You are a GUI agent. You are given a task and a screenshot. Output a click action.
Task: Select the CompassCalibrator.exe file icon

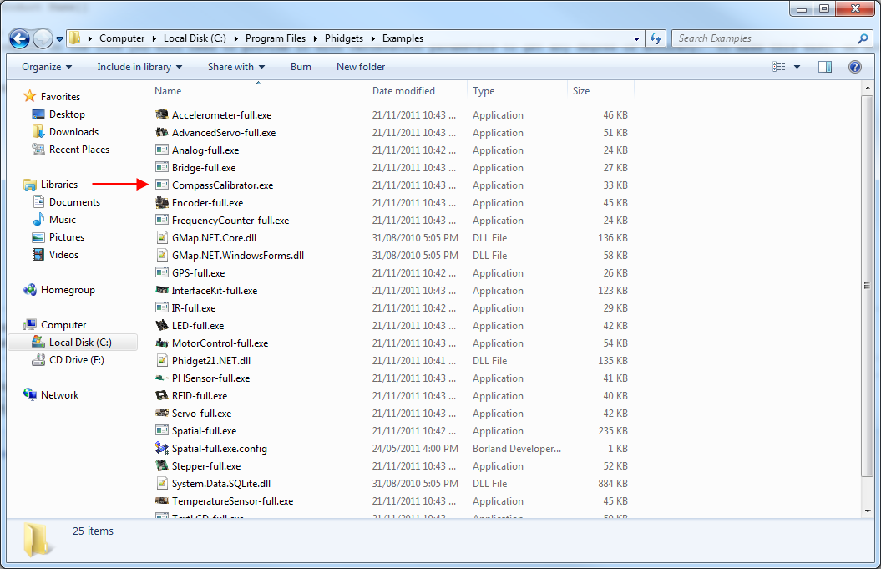[x=162, y=185]
